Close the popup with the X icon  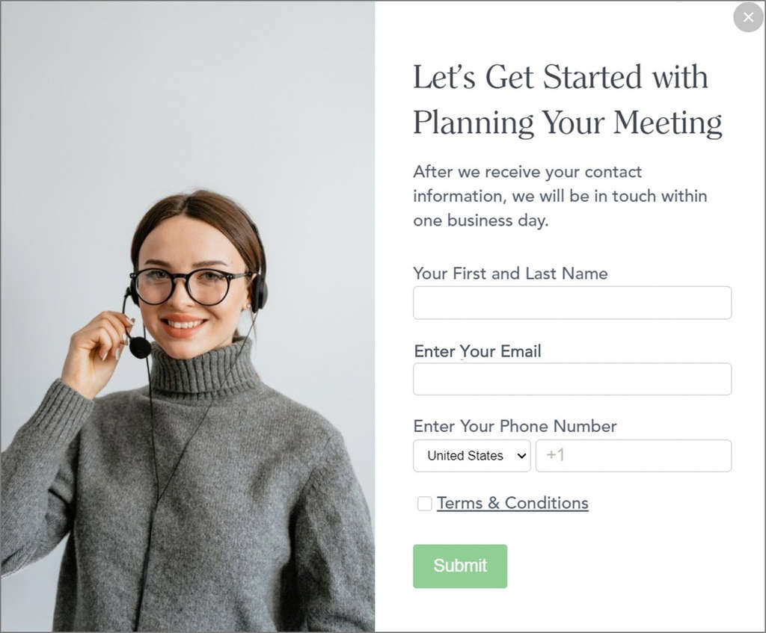point(748,18)
